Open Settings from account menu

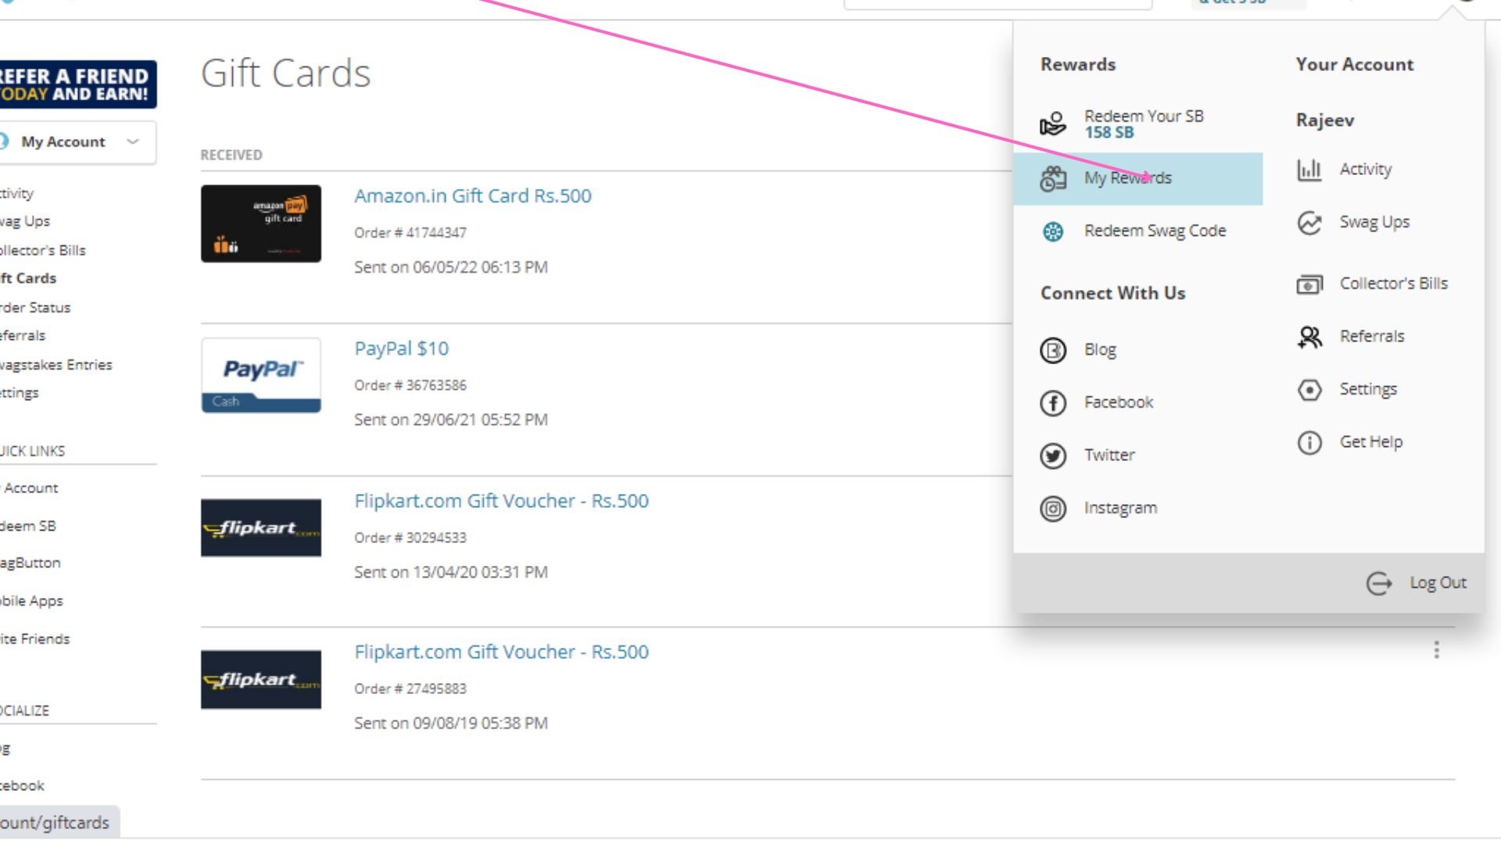(1368, 389)
